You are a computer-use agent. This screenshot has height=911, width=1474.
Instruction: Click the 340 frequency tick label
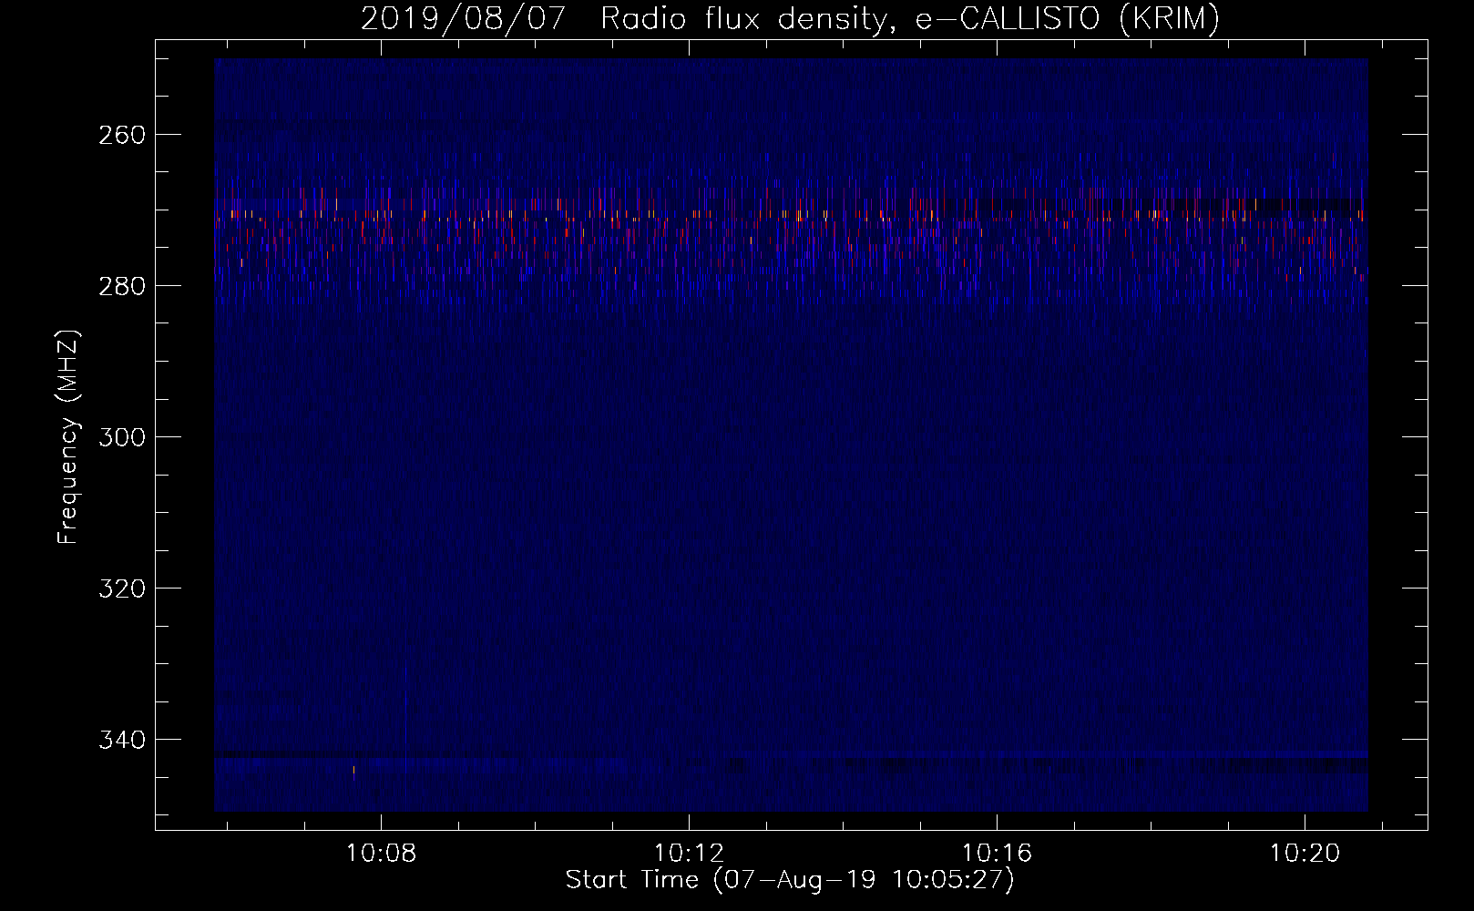coord(121,740)
